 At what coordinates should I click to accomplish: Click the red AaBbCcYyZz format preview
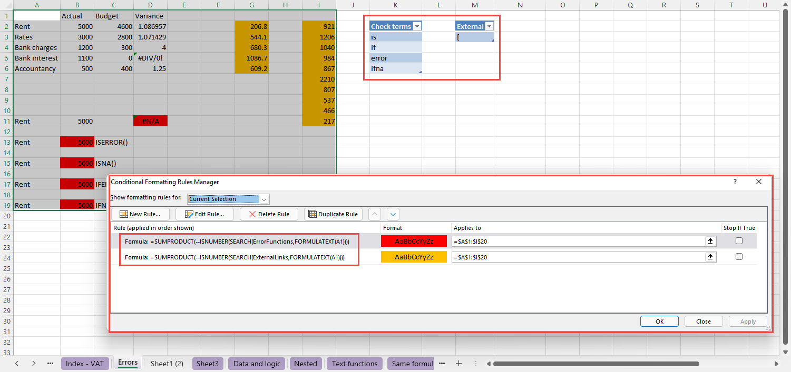pos(414,240)
